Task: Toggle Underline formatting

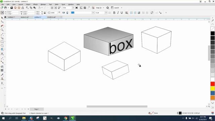Action: (122, 13)
